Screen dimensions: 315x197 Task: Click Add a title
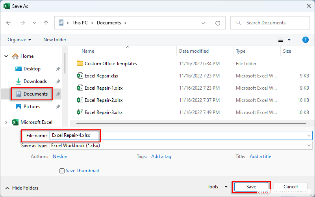point(260,156)
